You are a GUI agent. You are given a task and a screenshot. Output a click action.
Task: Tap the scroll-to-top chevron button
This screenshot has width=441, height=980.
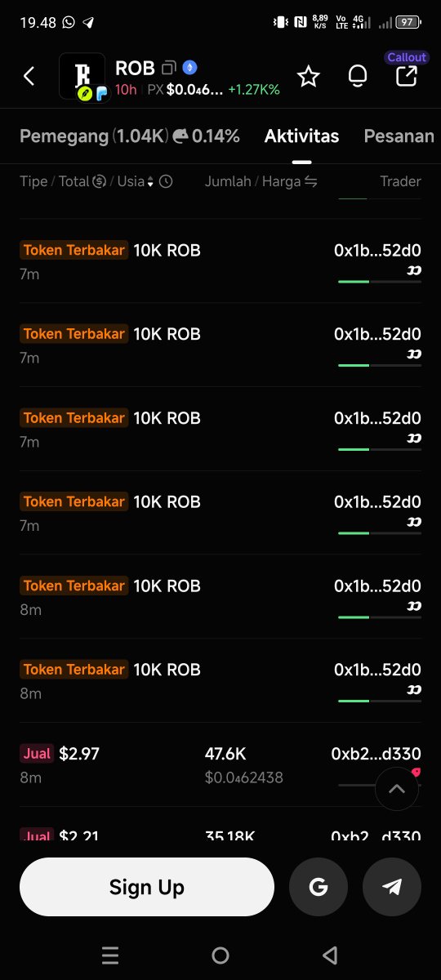pos(397,789)
